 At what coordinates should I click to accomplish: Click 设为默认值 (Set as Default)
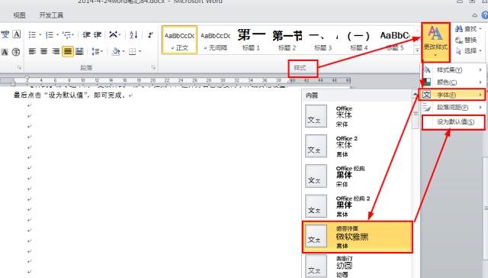(x=454, y=122)
